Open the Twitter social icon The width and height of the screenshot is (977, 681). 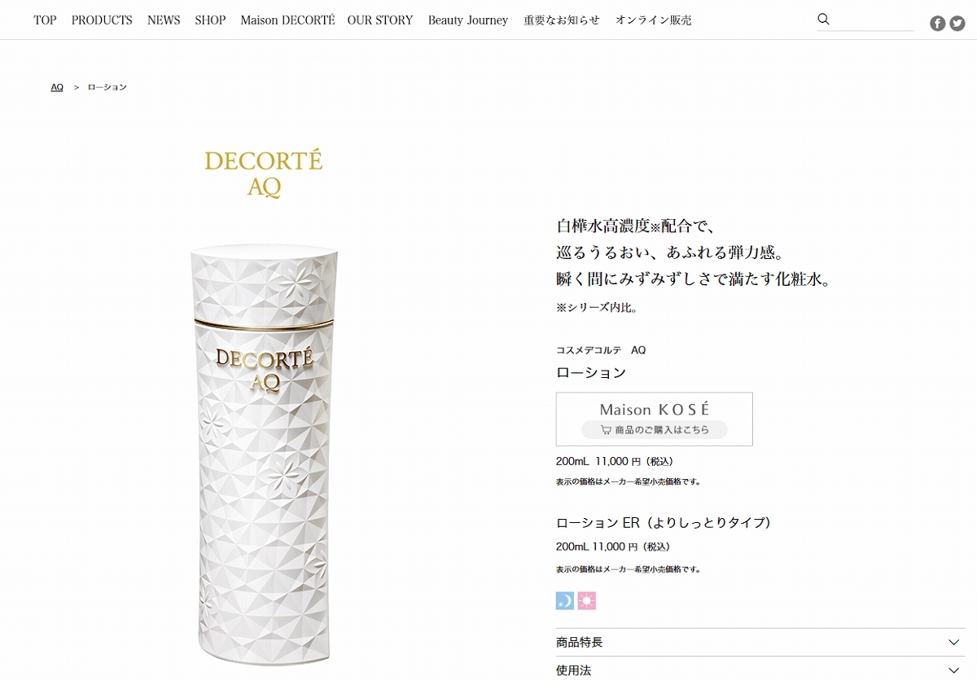click(x=957, y=24)
